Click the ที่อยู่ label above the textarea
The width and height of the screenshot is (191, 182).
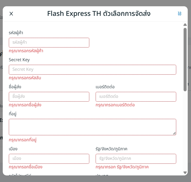pyautogui.click(x=13, y=114)
